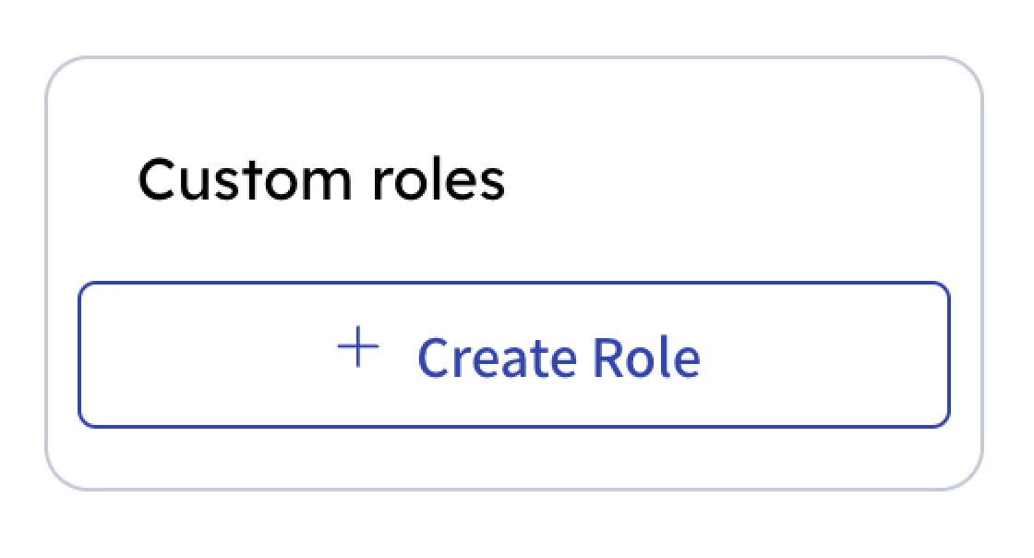The width and height of the screenshot is (1034, 558).
Task: Select the plus icon beside Create Role
Action: 358,347
